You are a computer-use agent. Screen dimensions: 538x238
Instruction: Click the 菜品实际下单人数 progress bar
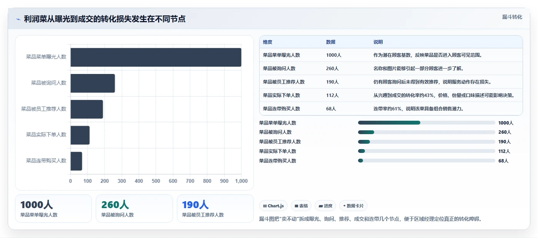coord(426,151)
